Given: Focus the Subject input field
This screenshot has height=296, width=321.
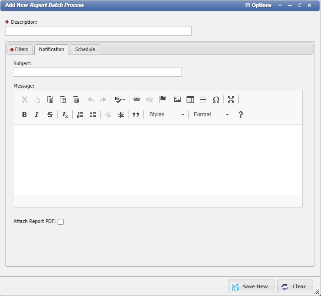Looking at the screenshot, I should pyautogui.click(x=97, y=72).
